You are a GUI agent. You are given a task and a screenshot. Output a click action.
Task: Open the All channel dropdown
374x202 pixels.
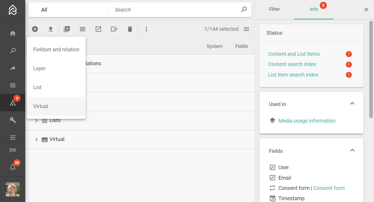coord(68,10)
